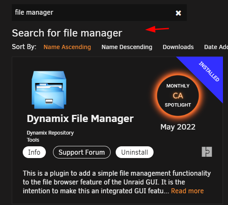The image size is (228, 205).
Task: Expand description with Read more
Action: click(x=187, y=191)
